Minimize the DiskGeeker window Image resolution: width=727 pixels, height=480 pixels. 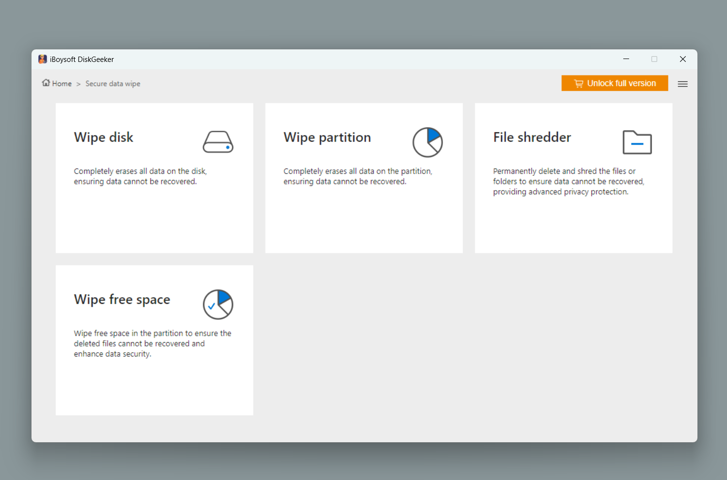click(x=626, y=59)
